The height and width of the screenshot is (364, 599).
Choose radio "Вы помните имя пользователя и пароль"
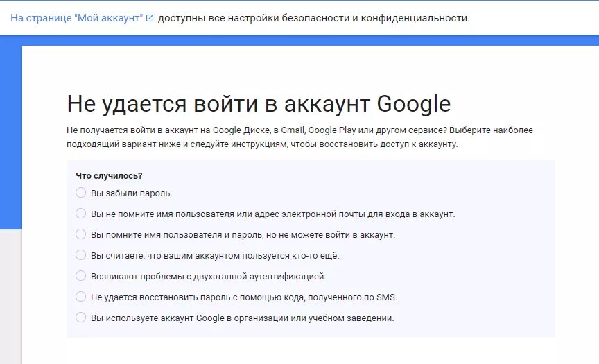(x=80, y=234)
